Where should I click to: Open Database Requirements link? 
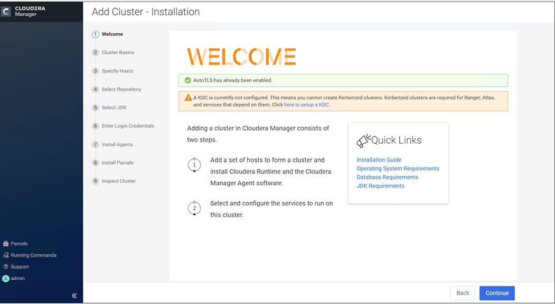point(387,177)
